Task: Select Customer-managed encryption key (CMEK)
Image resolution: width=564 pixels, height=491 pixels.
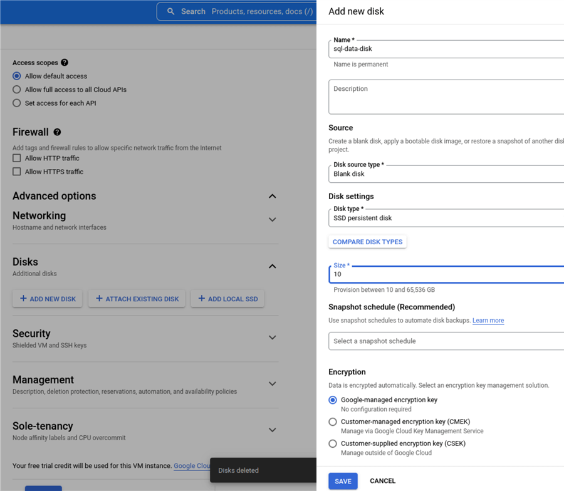Action: pyautogui.click(x=333, y=422)
